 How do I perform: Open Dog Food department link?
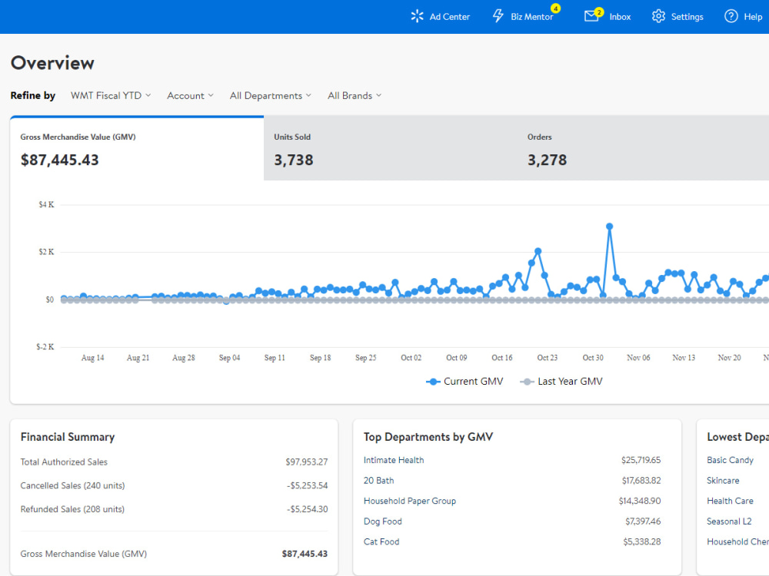tap(382, 521)
